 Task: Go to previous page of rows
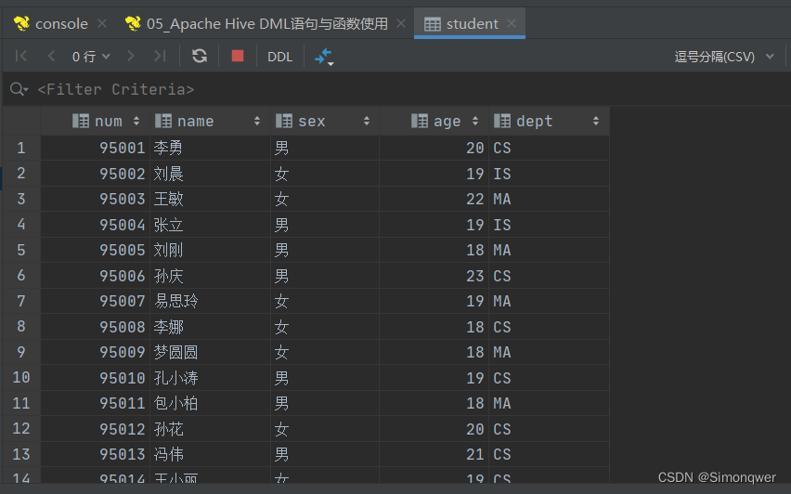(x=51, y=56)
